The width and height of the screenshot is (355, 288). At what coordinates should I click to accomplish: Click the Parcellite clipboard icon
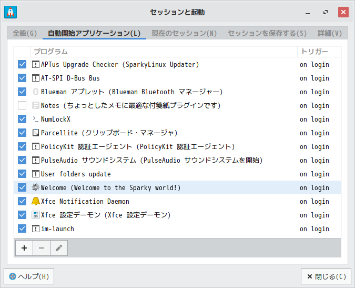36,133
